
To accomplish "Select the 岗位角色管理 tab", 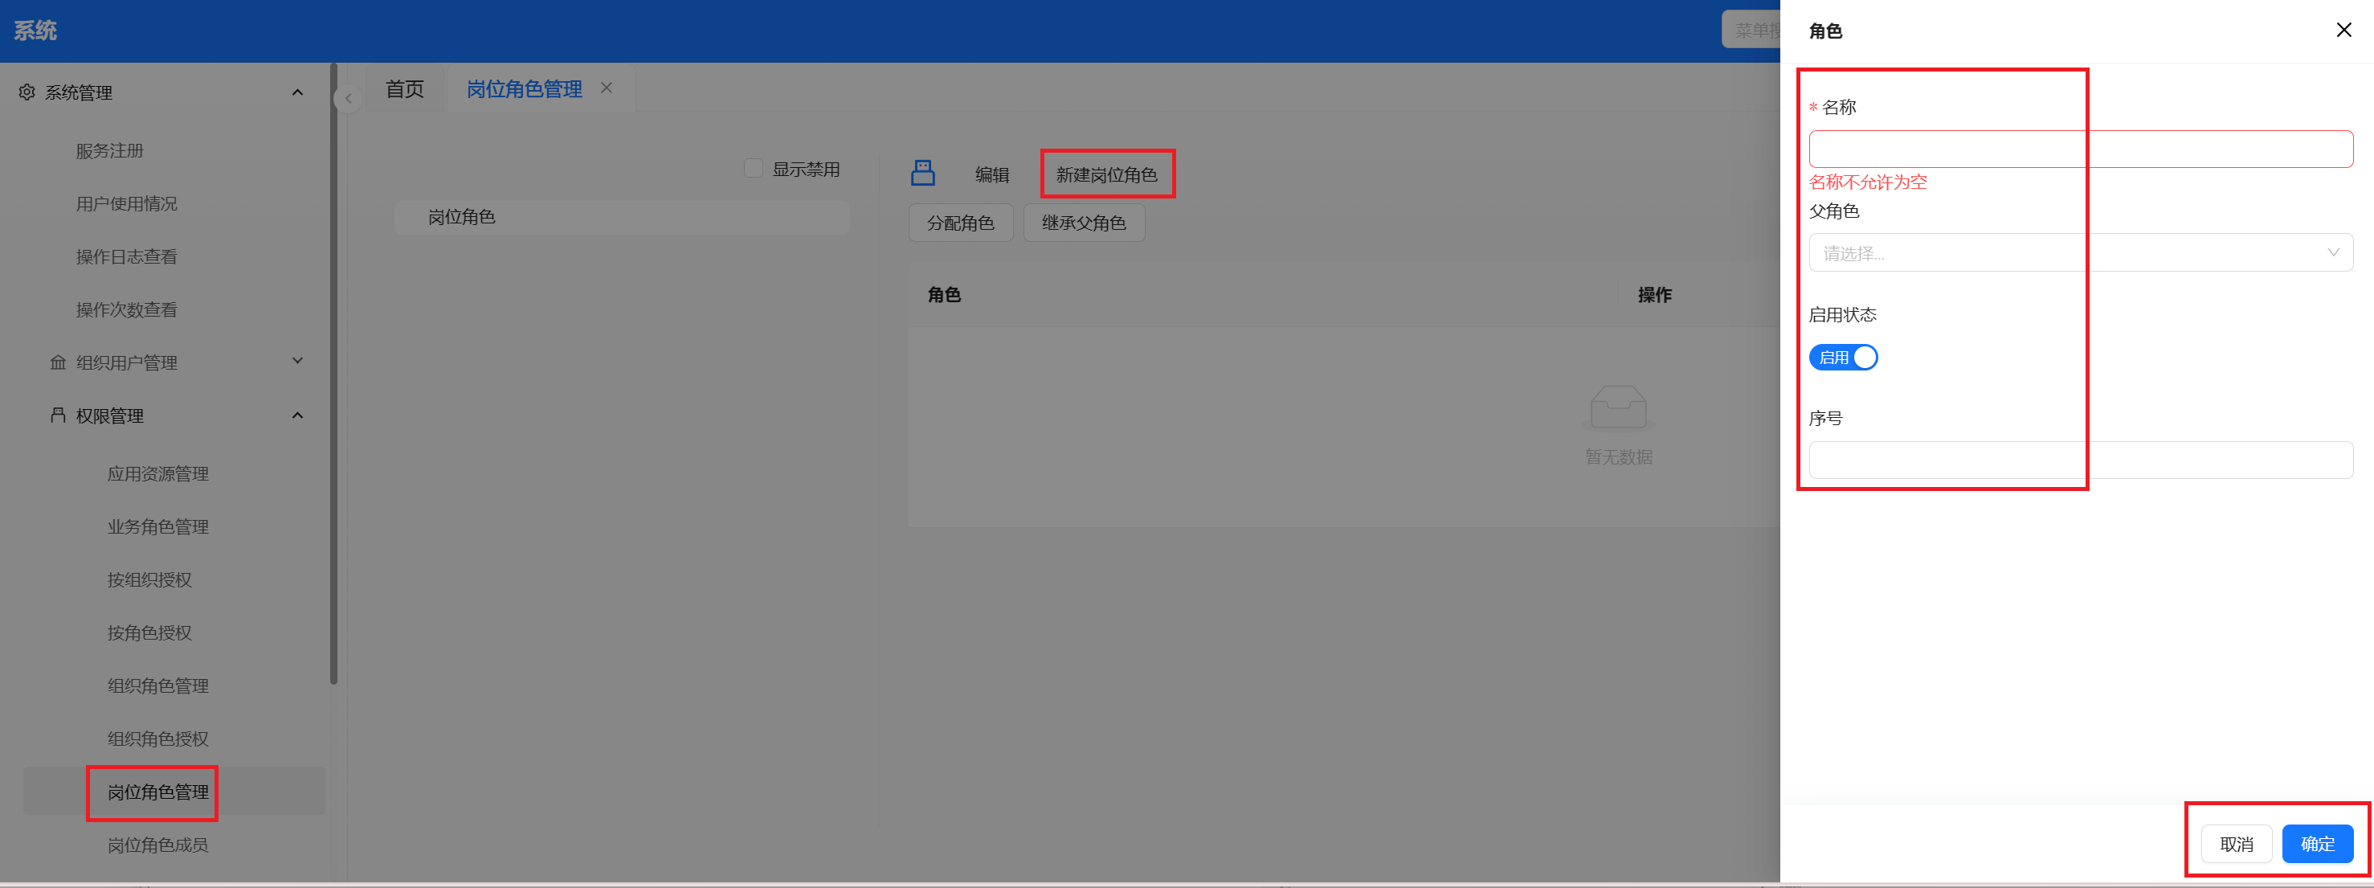I will tap(524, 88).
